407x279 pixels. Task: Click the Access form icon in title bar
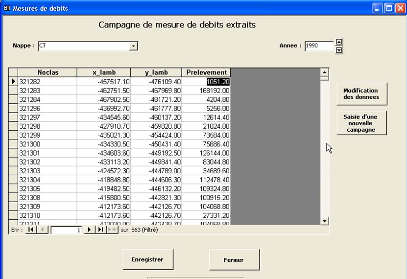click(7, 8)
